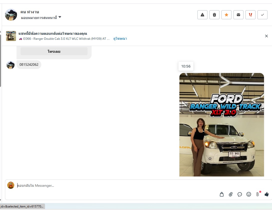Click the ad thumbnail in banner

(11, 36)
